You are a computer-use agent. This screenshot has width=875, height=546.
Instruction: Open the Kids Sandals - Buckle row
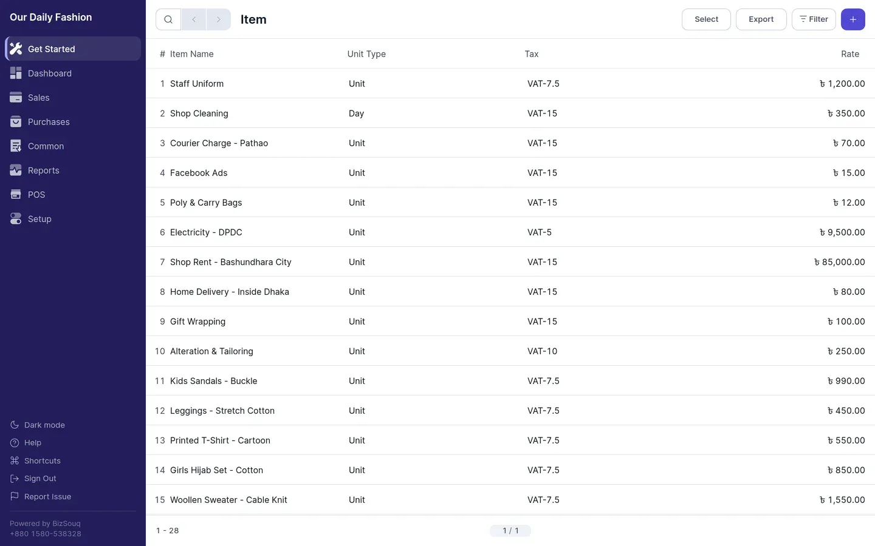[510, 381]
